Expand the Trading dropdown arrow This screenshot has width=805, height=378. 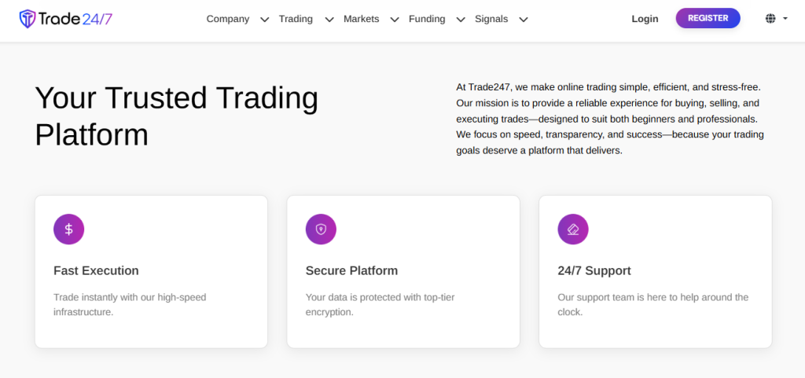329,20
